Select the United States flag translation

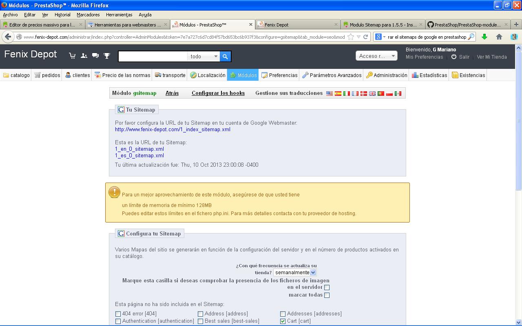click(330, 93)
